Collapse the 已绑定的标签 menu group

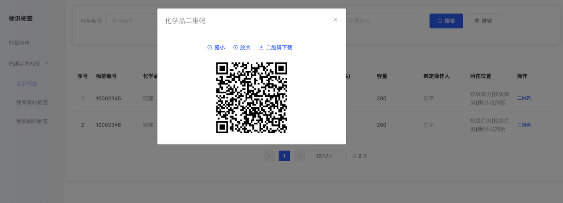click(29, 64)
